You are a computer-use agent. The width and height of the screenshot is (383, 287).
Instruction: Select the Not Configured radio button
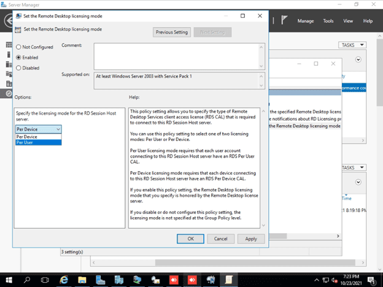click(x=18, y=47)
